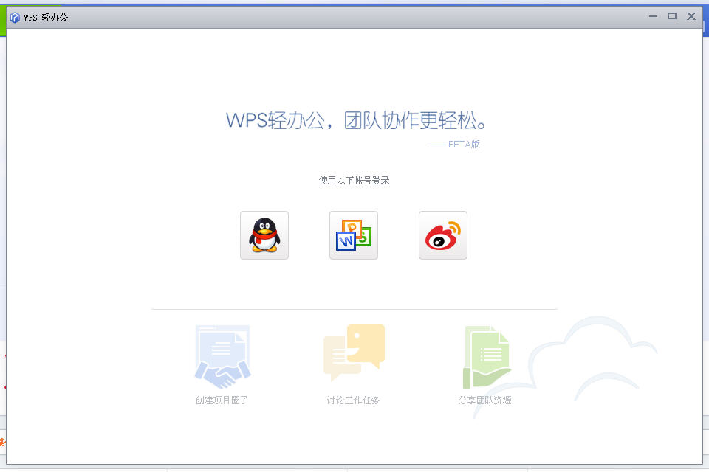Minimize the WPS 轻办公 window

tap(653, 16)
